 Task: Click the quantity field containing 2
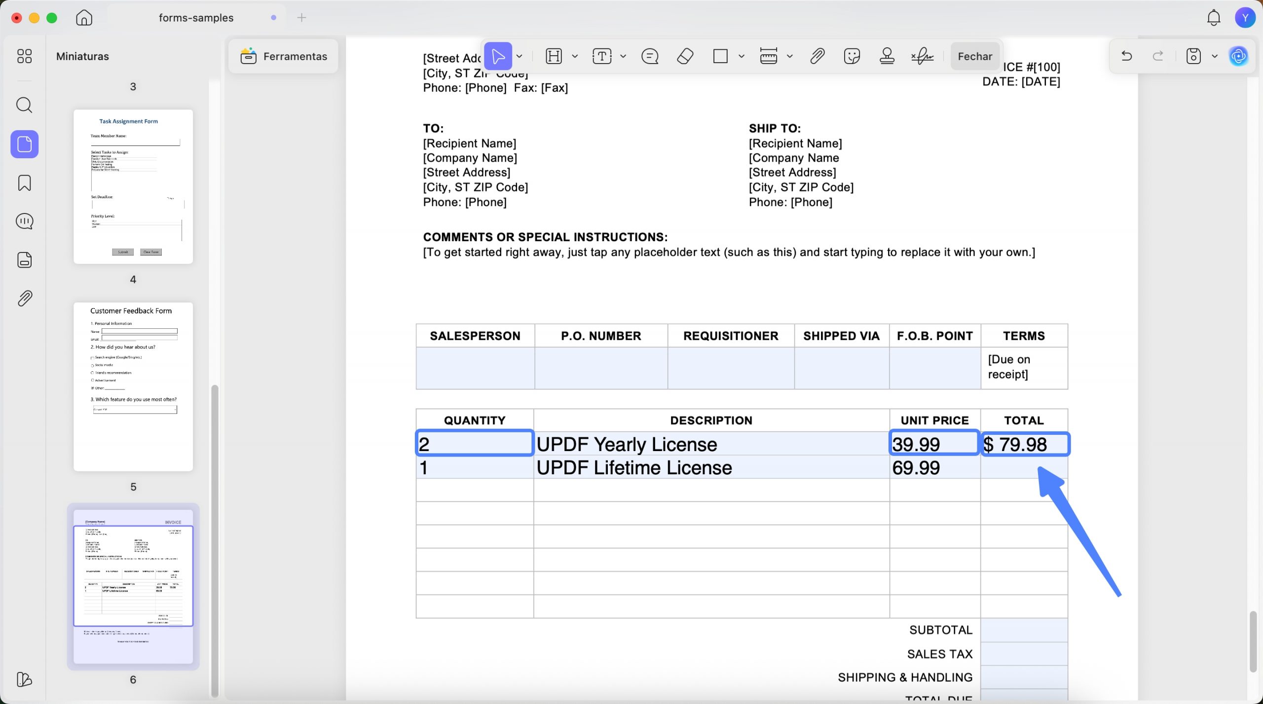click(474, 444)
